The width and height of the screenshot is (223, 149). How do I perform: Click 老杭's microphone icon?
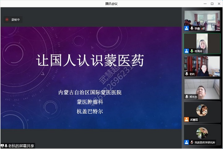[x=187, y=74]
